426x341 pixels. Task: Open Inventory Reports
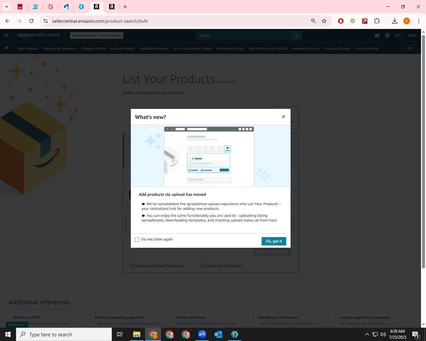pos(306,49)
